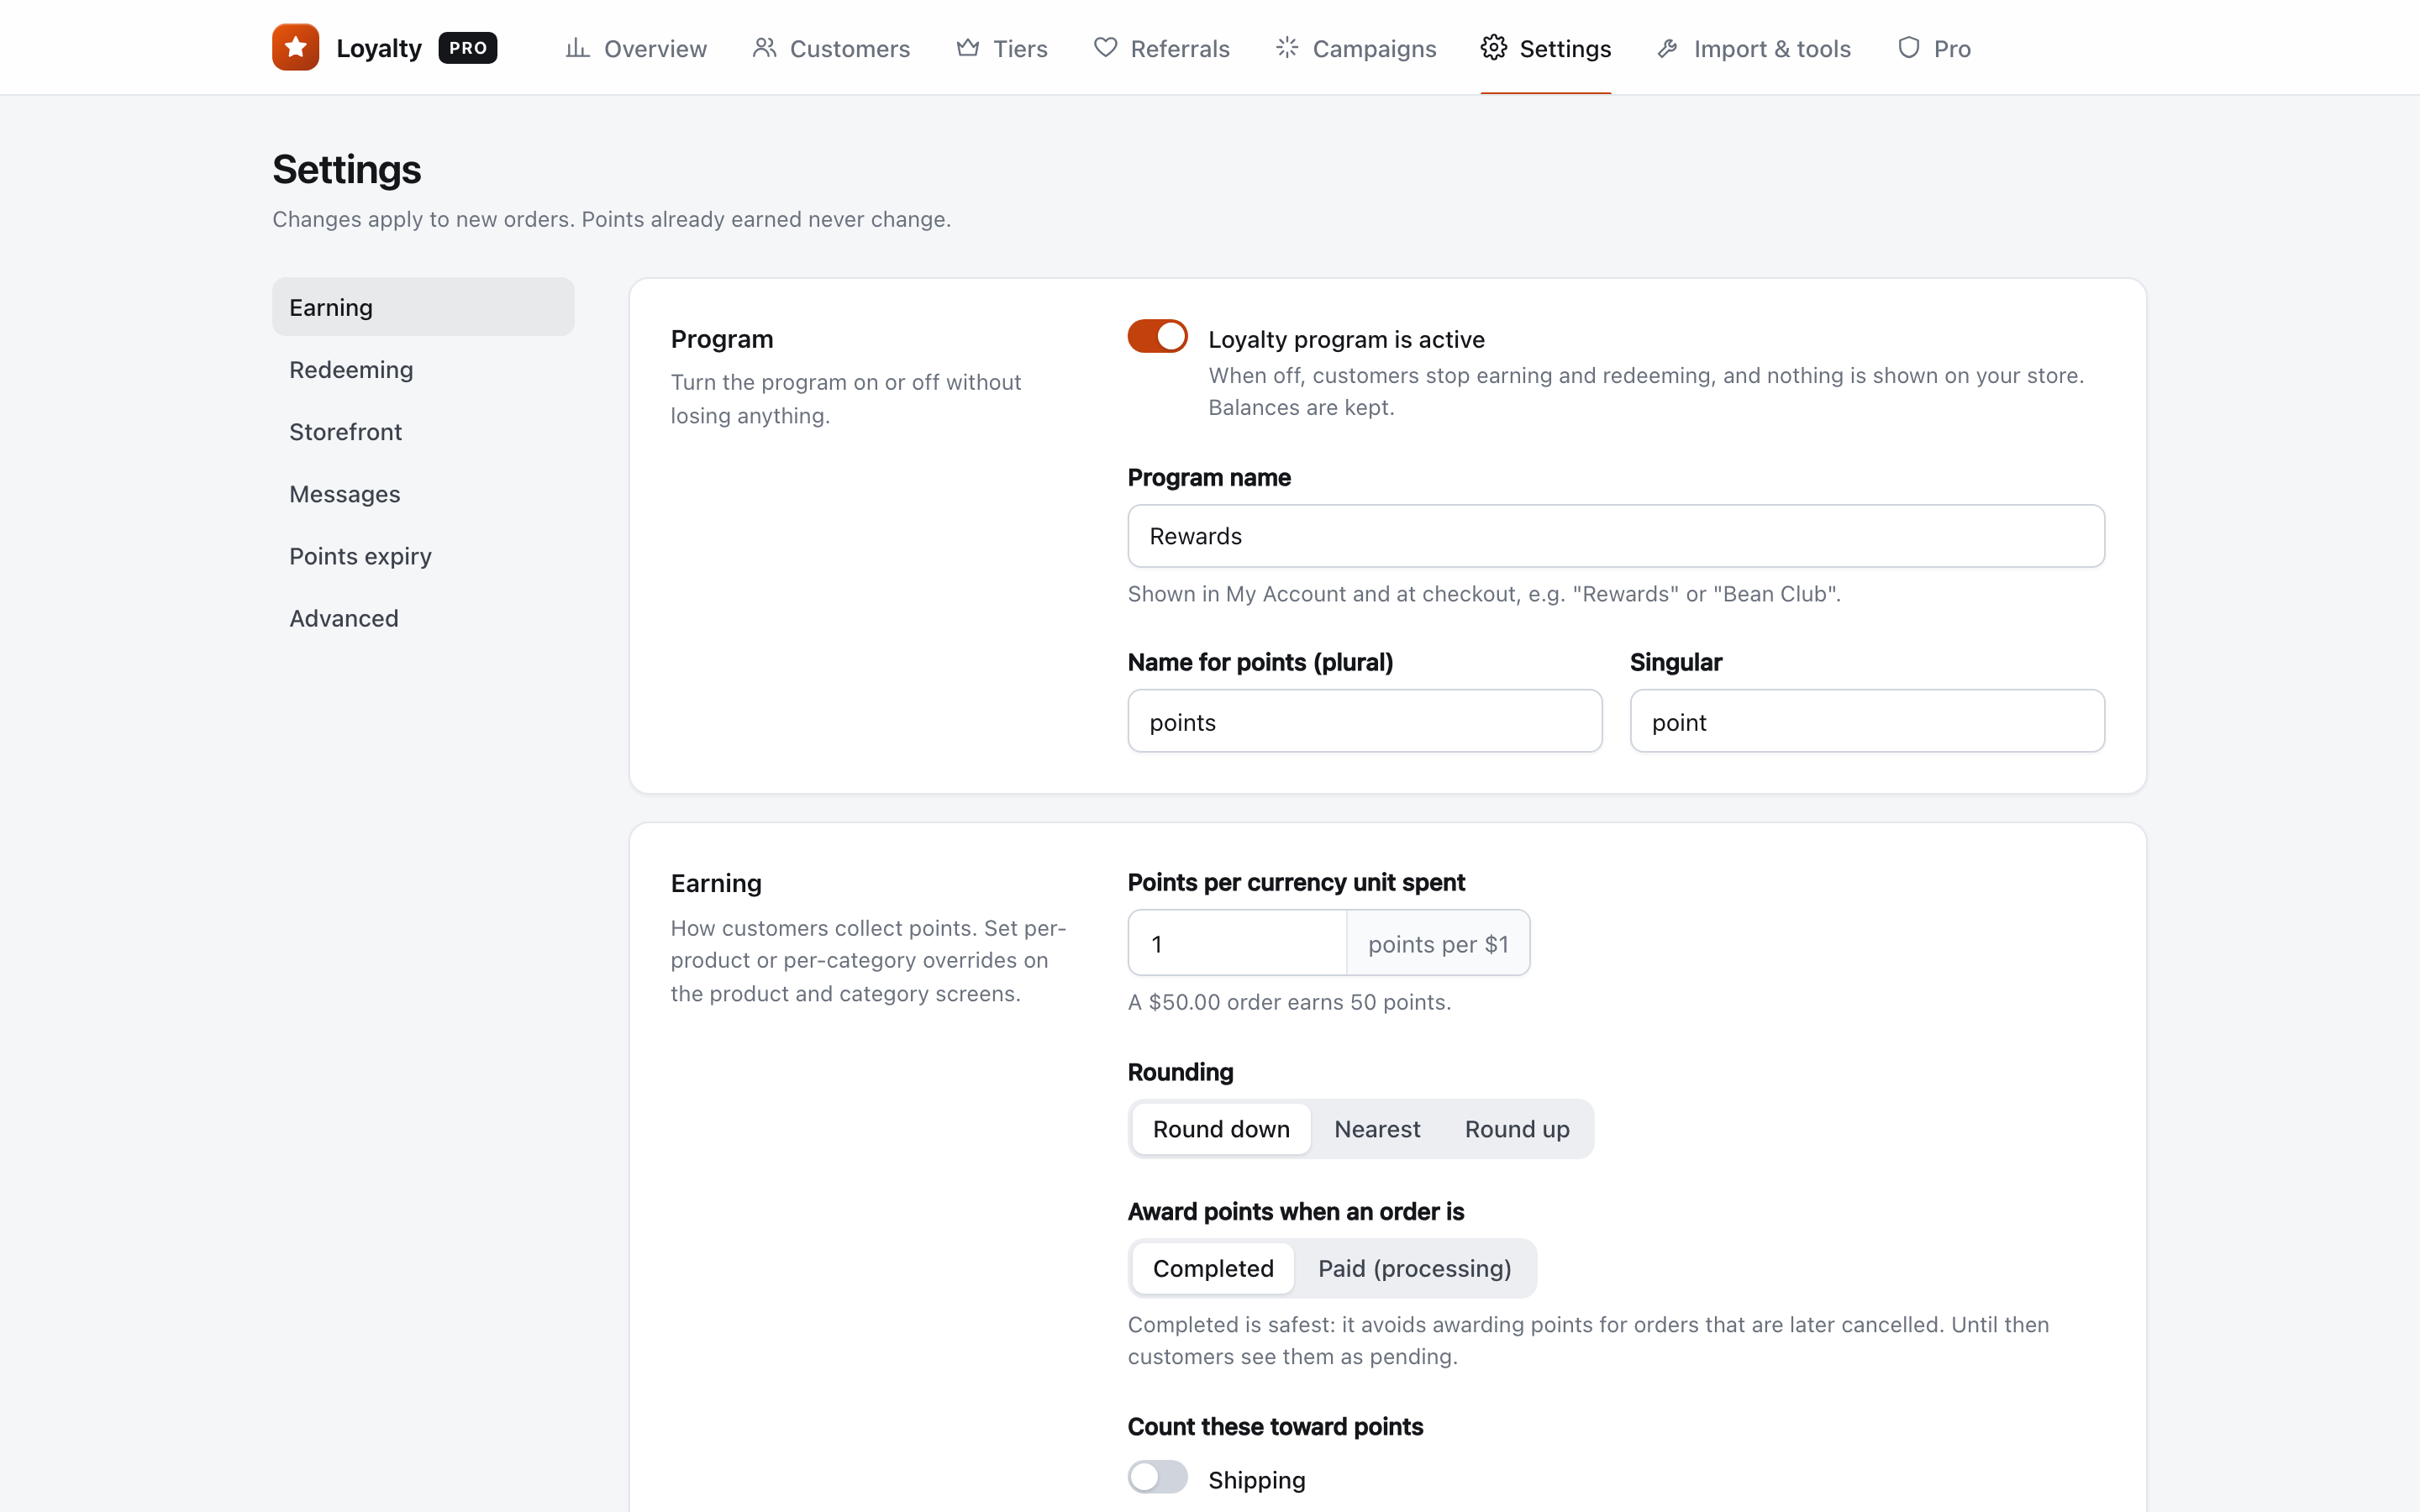The image size is (2420, 1512).
Task: Click the Overview bar chart icon
Action: 577,48
